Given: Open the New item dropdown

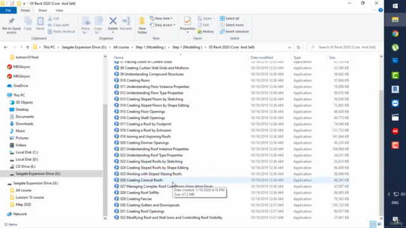Looking at the screenshot, I should [161, 18].
